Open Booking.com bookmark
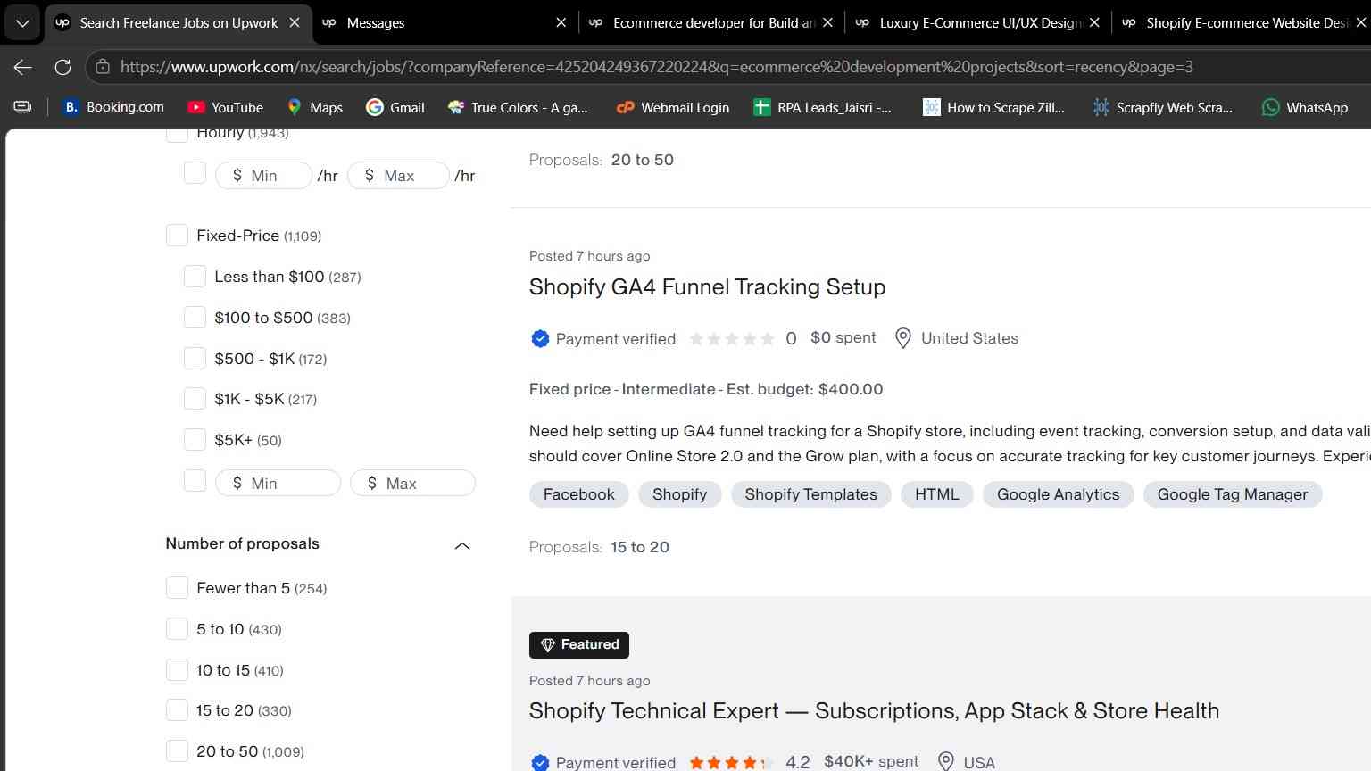The image size is (1371, 771). (113, 107)
